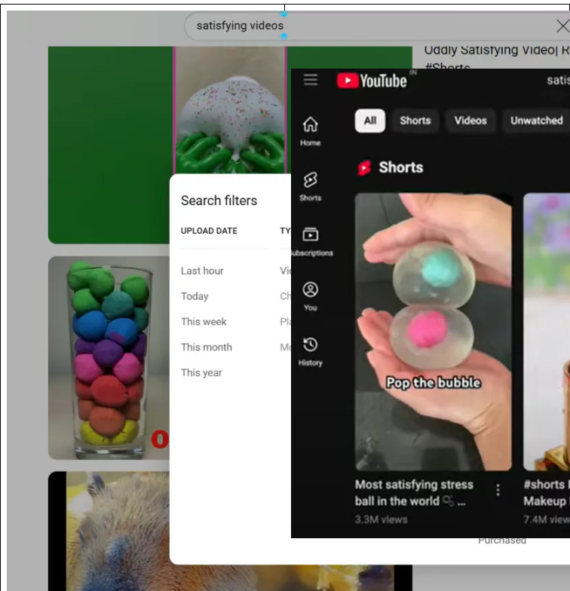
Task: Clear the search box with the X
Action: coord(562,26)
